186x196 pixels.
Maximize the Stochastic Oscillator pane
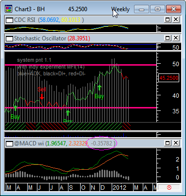[x=168, y=38]
